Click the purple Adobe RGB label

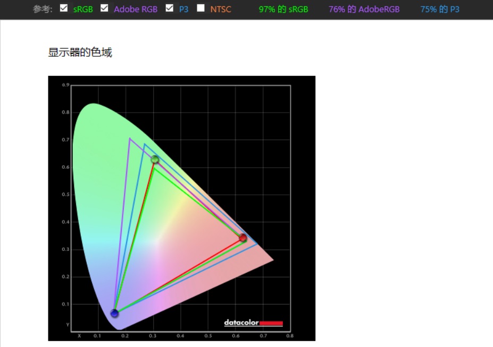(136, 10)
